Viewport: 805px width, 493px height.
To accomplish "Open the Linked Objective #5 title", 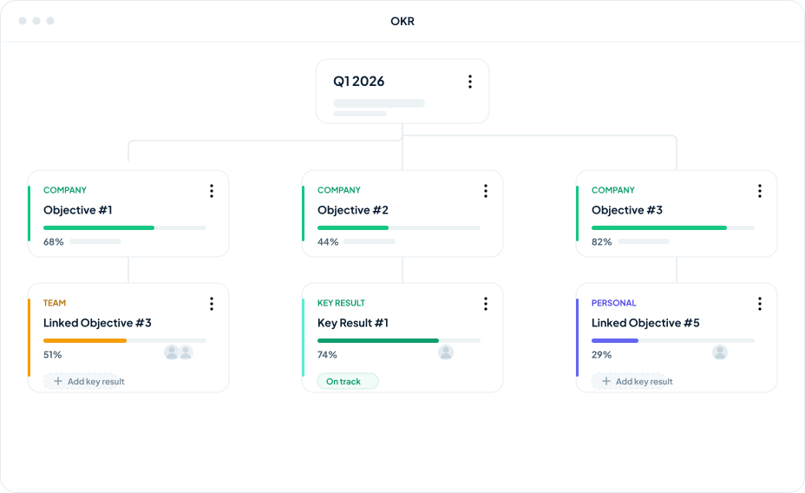I will [645, 323].
